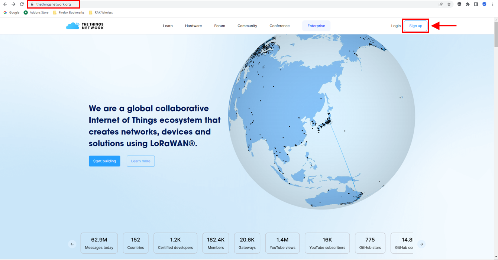Image resolution: width=498 pixels, height=260 pixels.
Task: Go to the Forum nav item
Action: click(x=220, y=26)
